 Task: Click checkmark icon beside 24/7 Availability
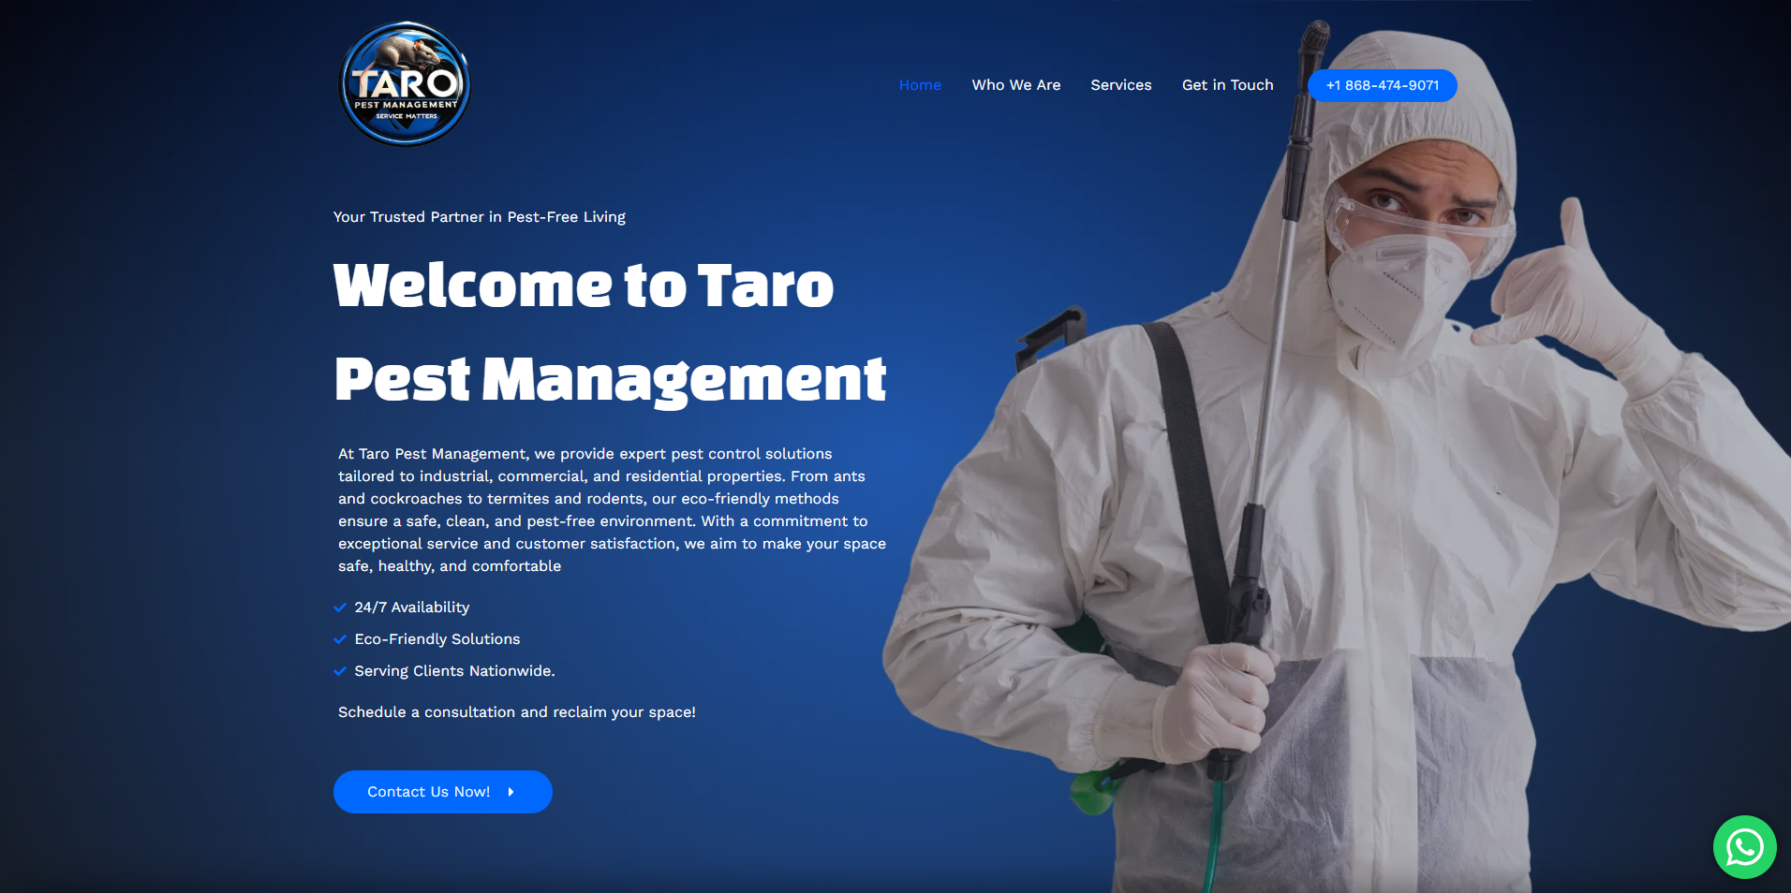(x=340, y=608)
